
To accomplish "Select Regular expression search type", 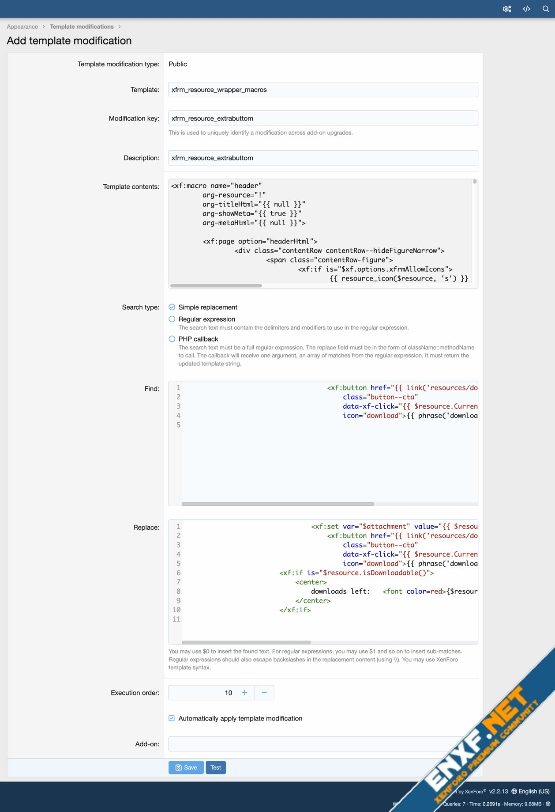I will pyautogui.click(x=172, y=319).
